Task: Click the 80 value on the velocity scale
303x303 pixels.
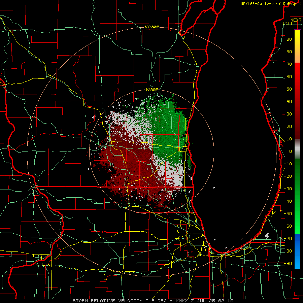Action: 289,52
